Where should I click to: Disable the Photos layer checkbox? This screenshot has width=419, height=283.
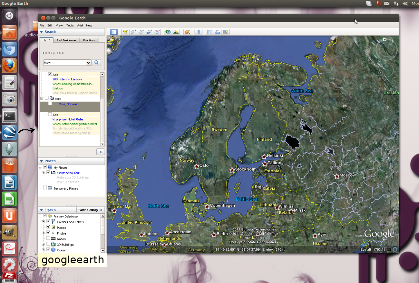click(48, 233)
